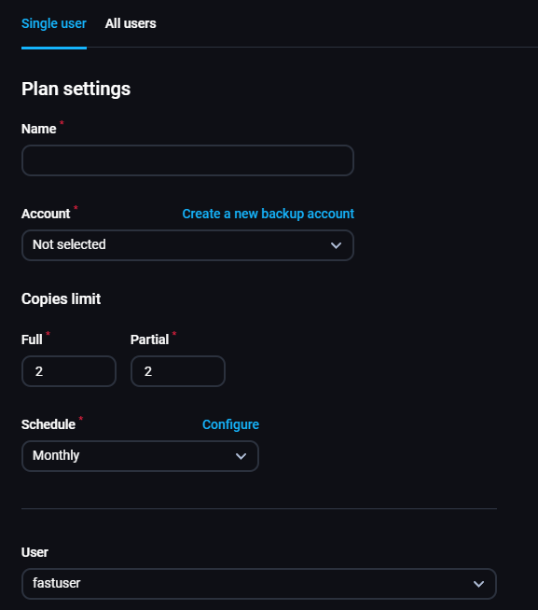Click the Copies limit heading
Screen dimensions: 538x610
pyautogui.click(x=62, y=298)
